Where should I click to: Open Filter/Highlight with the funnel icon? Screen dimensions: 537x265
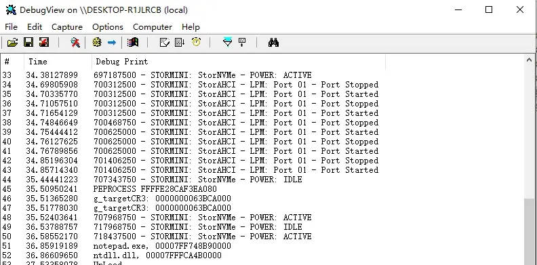[227, 43]
